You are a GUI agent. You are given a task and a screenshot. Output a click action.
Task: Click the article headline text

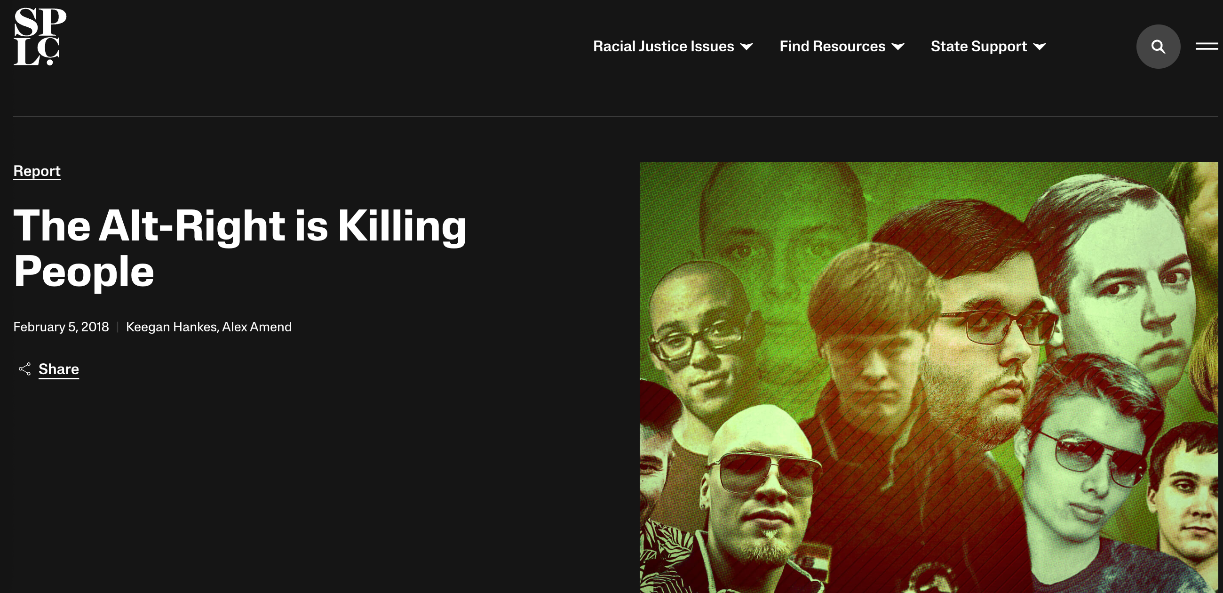point(239,248)
